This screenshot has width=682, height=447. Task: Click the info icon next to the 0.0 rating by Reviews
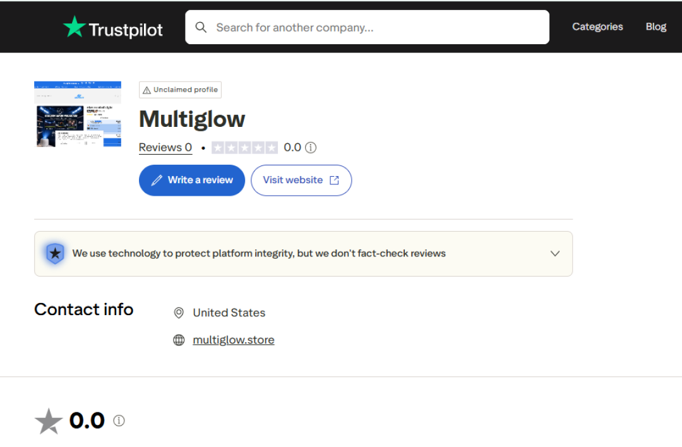tap(311, 148)
